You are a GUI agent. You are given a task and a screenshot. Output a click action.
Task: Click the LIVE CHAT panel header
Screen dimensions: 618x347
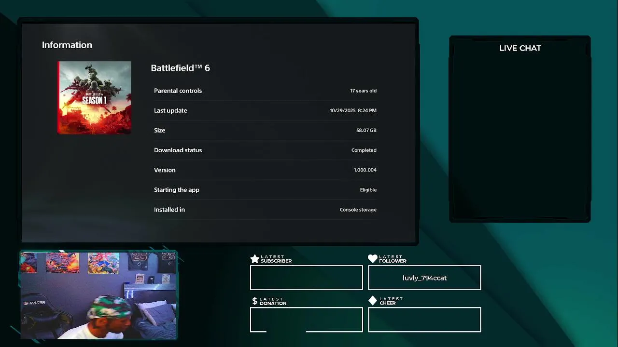(520, 48)
